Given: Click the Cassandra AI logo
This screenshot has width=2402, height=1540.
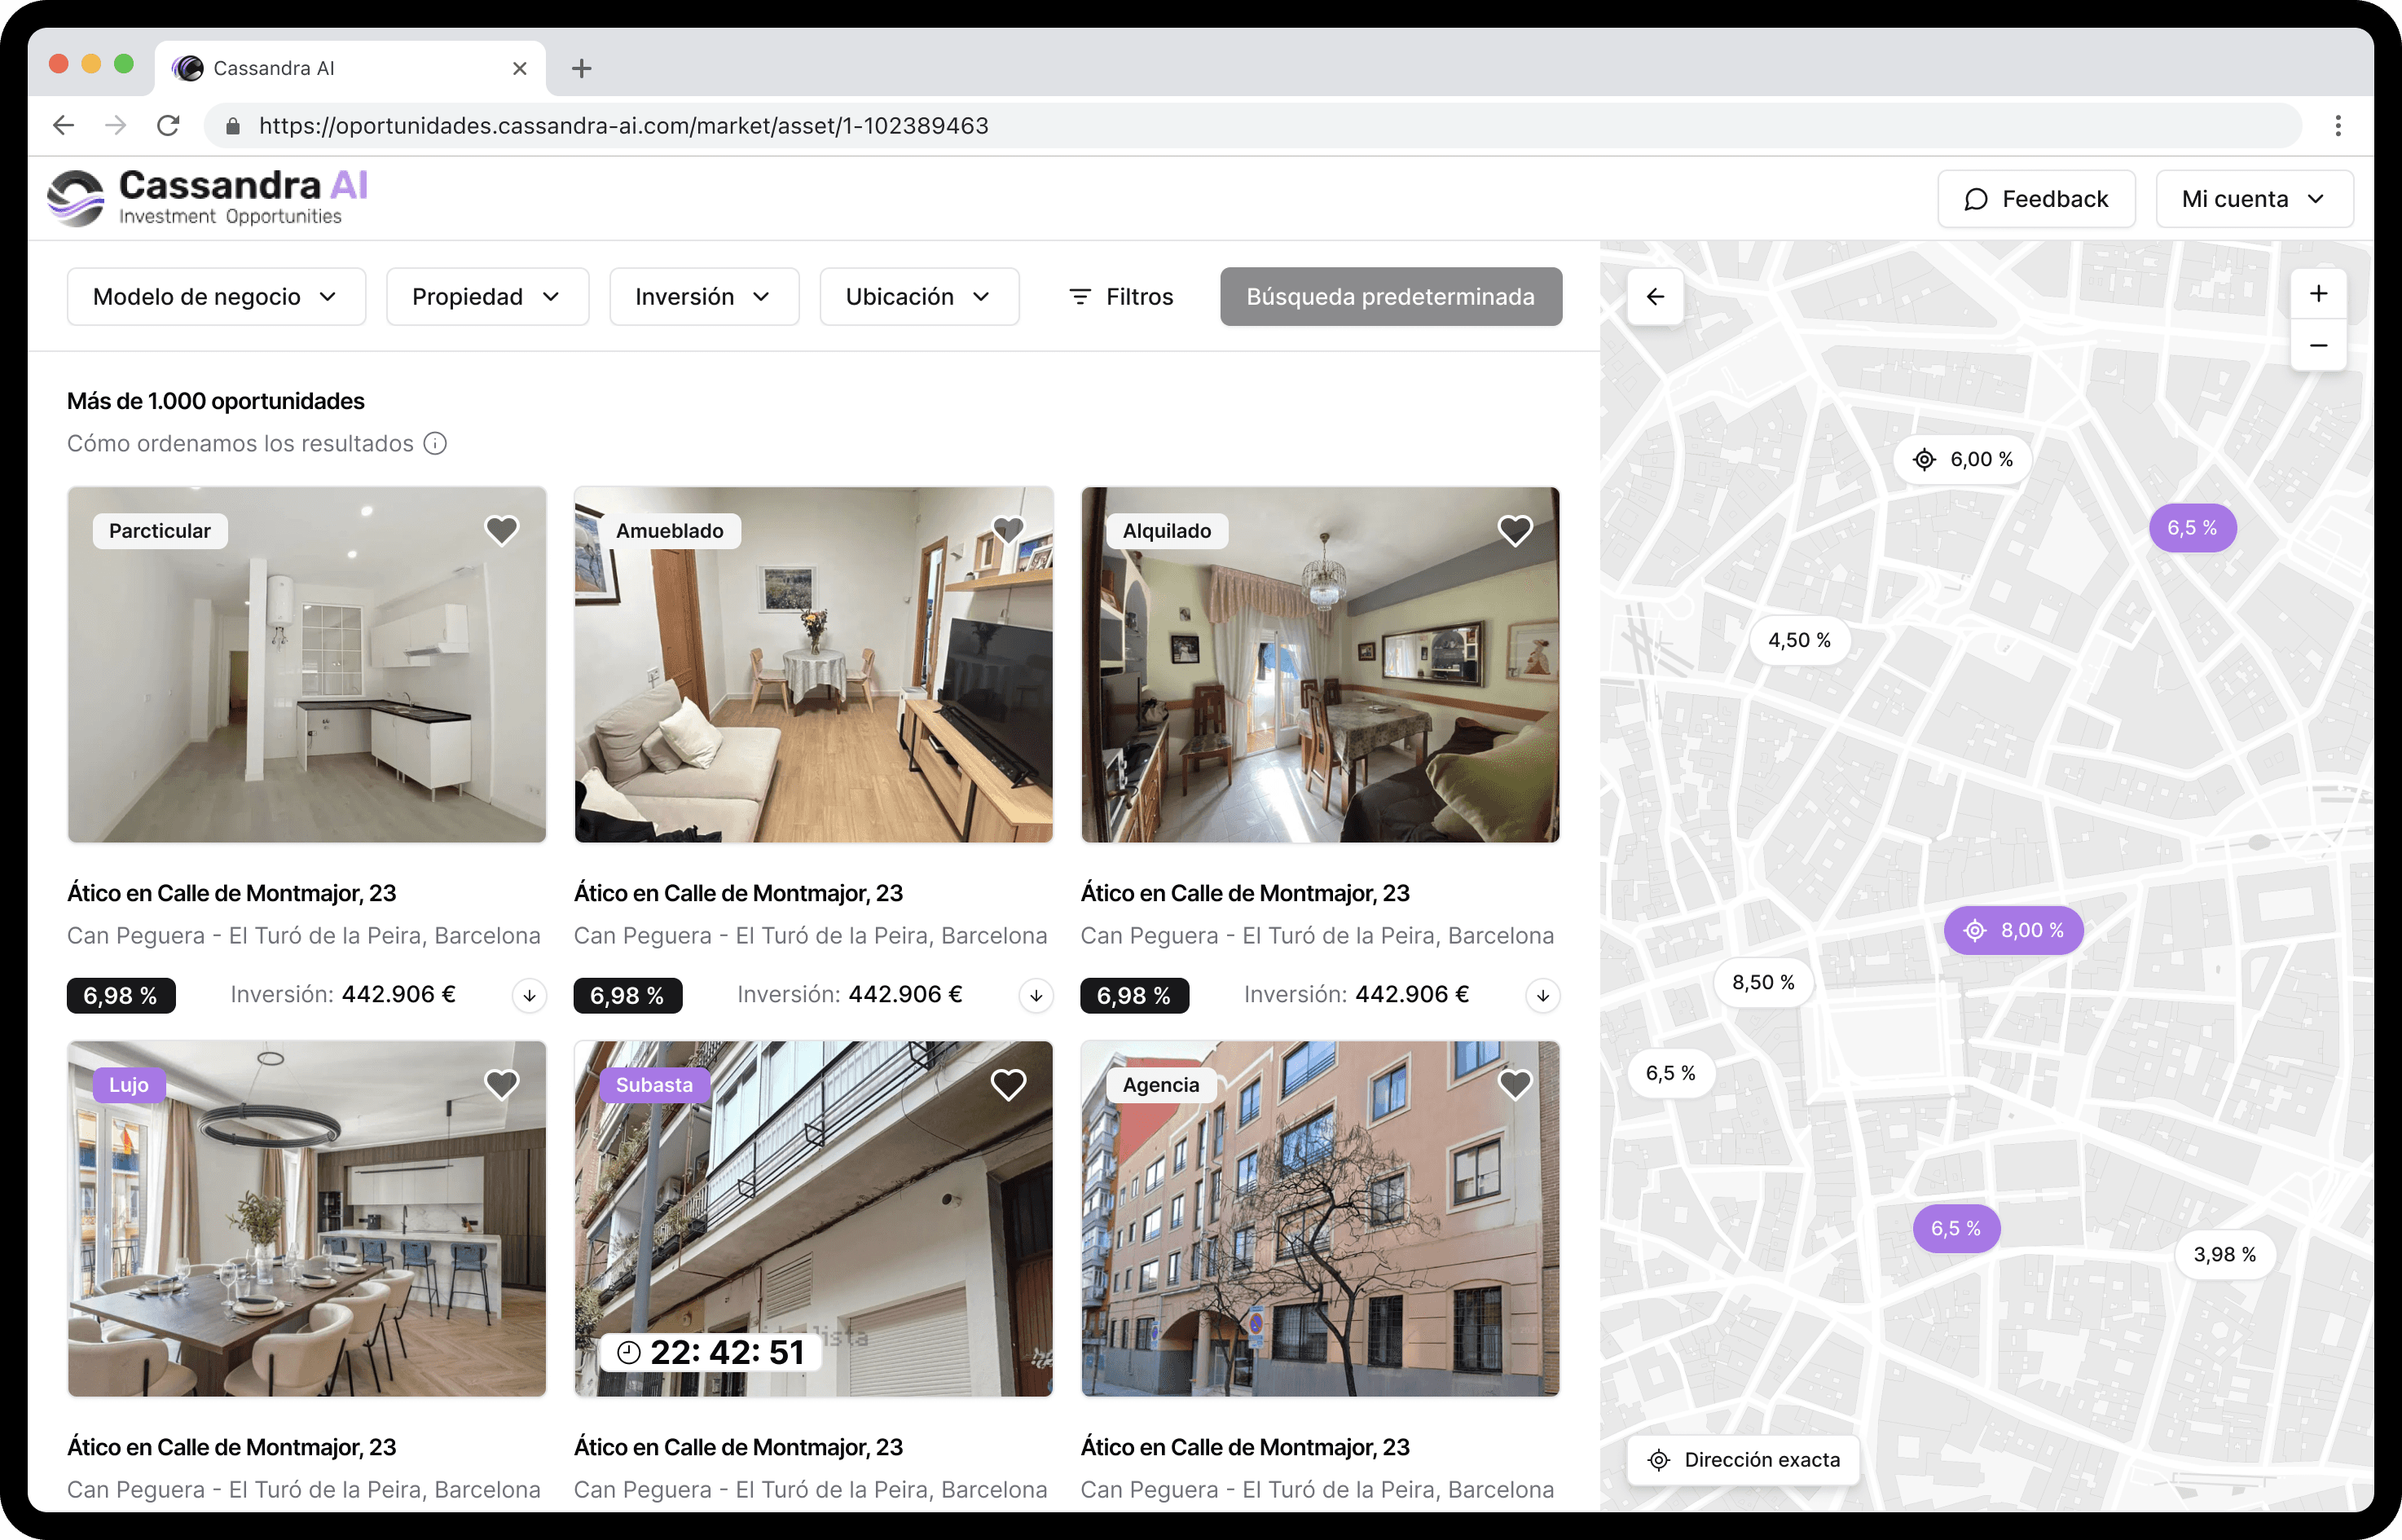Looking at the screenshot, I should pos(208,197).
